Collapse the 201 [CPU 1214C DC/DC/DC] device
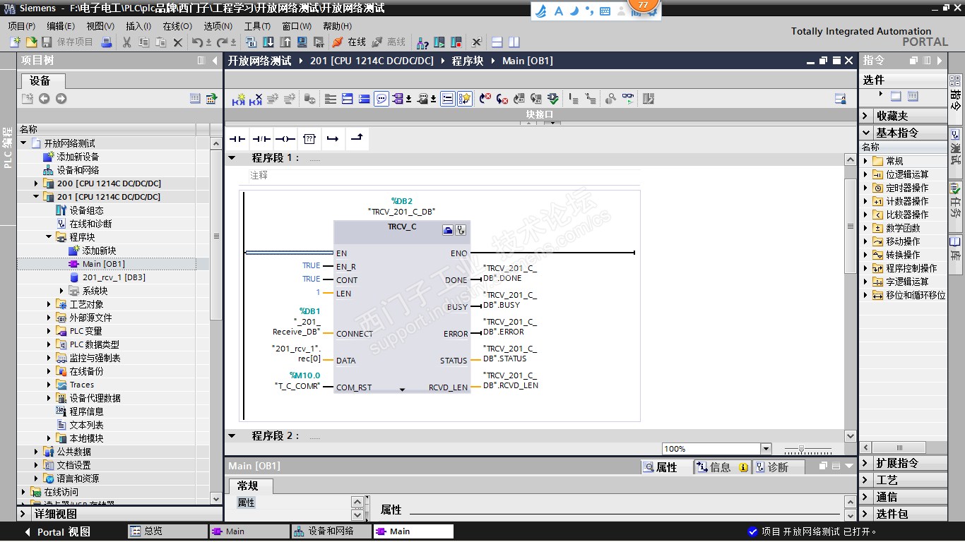The image size is (965, 542). tap(36, 197)
